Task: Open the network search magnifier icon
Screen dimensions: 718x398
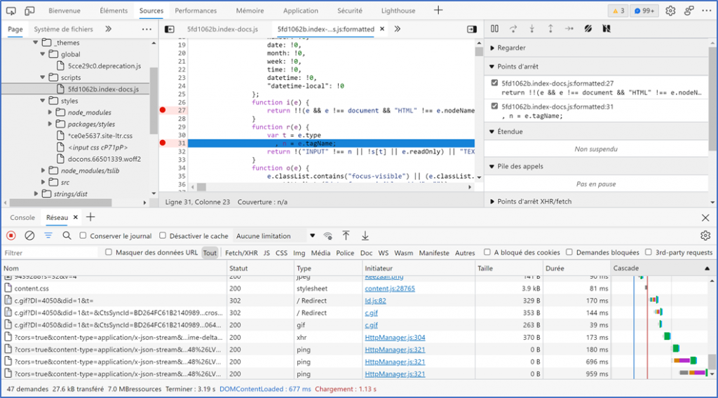Action: [x=67, y=235]
